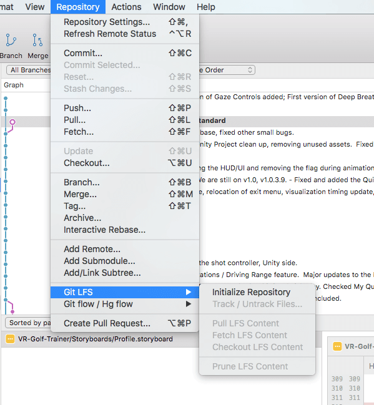Open the Order sorting dropdown
The width and height of the screenshot is (374, 405).
tap(227, 70)
